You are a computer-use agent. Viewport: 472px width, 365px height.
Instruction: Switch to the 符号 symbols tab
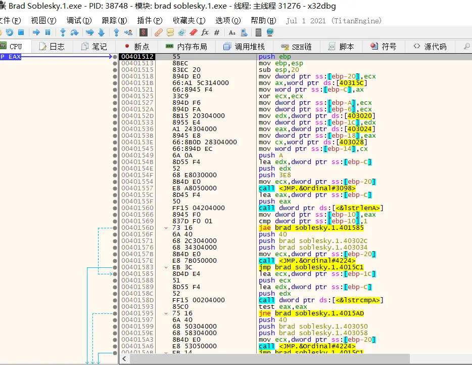(x=384, y=47)
